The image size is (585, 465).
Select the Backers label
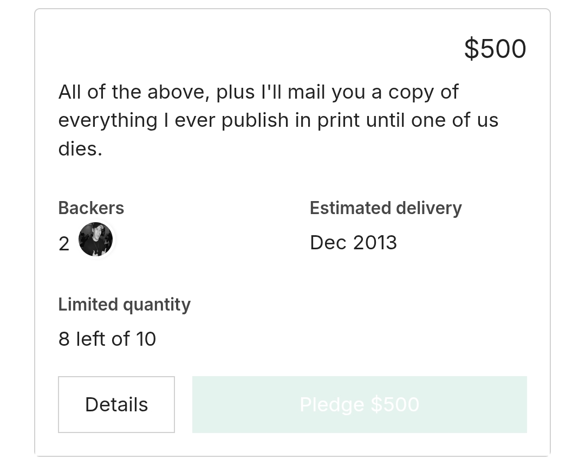91,208
